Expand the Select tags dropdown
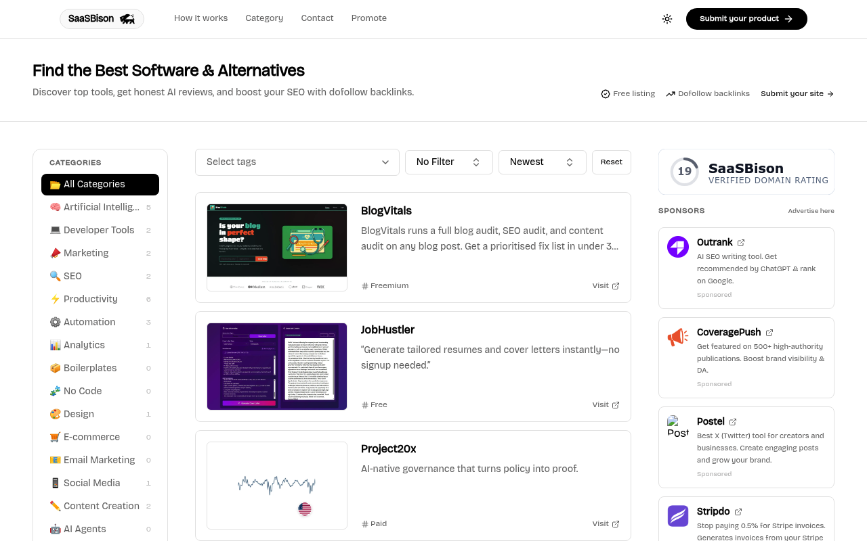This screenshot has height=541, width=867. [297, 162]
